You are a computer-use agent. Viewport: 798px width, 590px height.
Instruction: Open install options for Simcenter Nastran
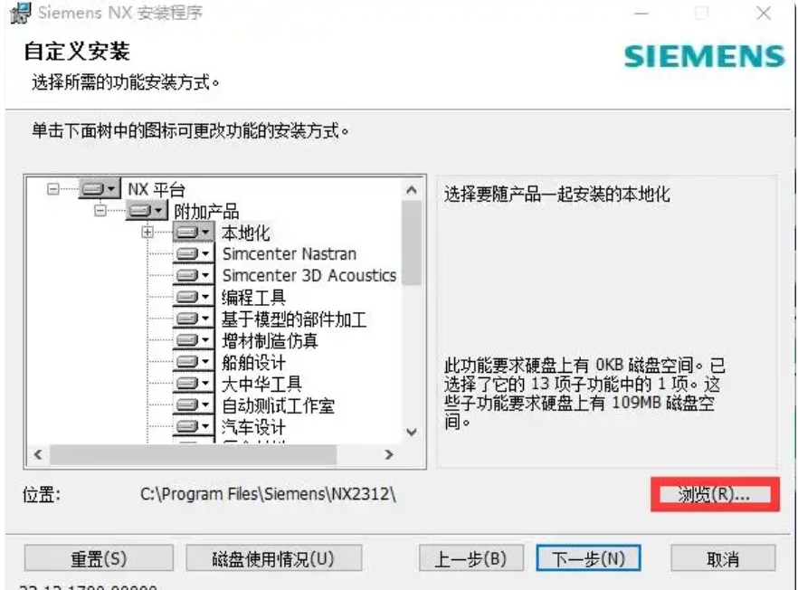(x=192, y=254)
